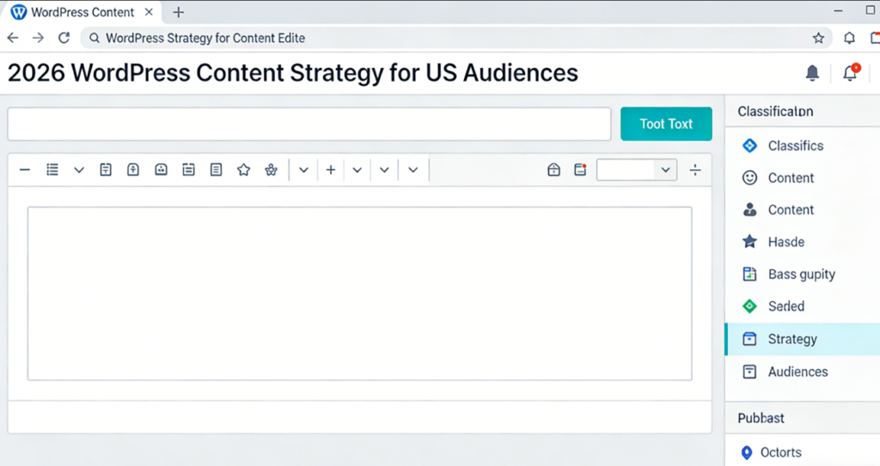Open a new browser tab with plus button
The image size is (880, 466).
click(179, 12)
